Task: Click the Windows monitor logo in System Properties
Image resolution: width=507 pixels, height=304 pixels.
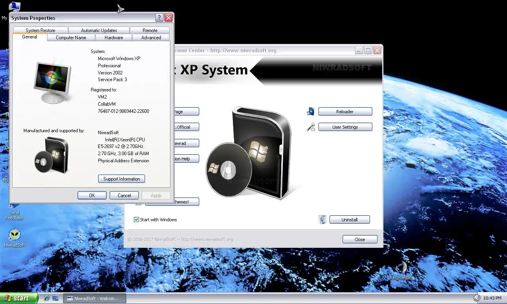Action: coord(53,82)
